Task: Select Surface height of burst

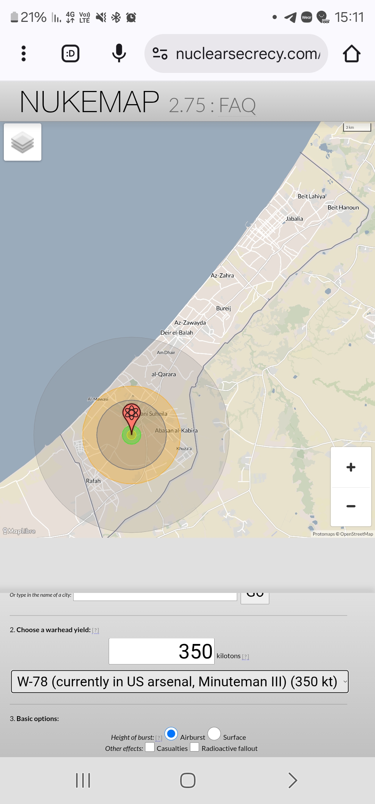Action: point(214,734)
